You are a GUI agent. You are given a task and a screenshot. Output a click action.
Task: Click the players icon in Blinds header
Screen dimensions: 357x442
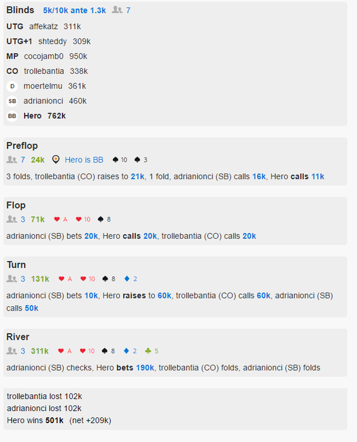[117, 10]
